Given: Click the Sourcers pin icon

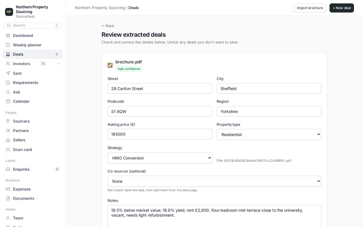Looking at the screenshot, I should [8, 121].
